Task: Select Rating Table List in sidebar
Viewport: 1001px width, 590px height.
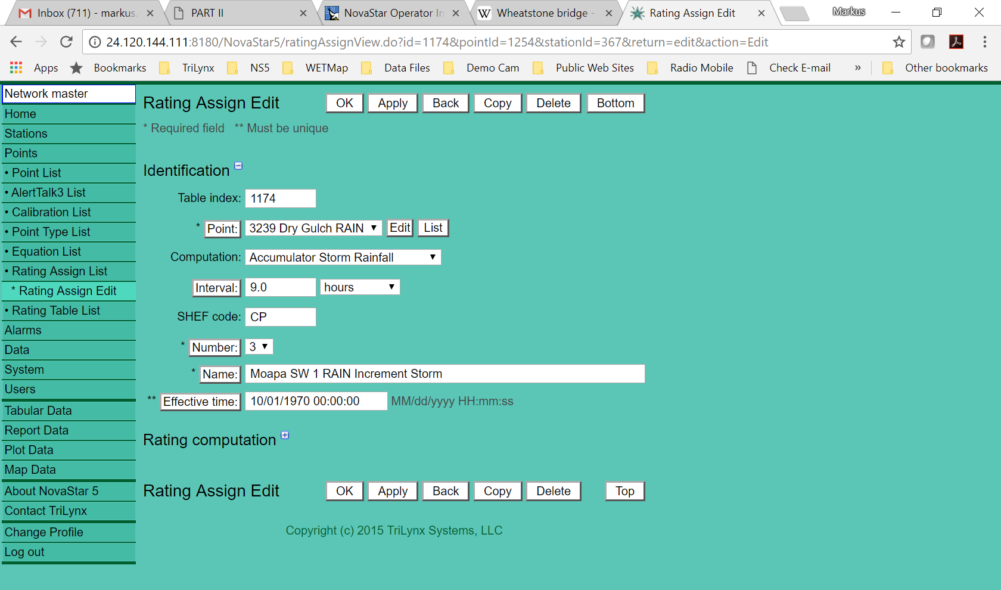Action: coord(56,310)
